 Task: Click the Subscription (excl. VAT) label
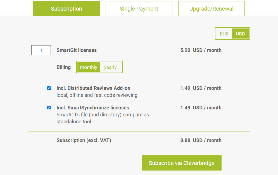(x=84, y=140)
